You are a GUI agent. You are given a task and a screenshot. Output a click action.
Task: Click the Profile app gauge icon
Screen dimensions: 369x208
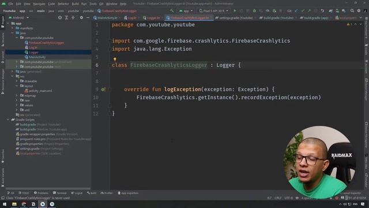(268, 11)
